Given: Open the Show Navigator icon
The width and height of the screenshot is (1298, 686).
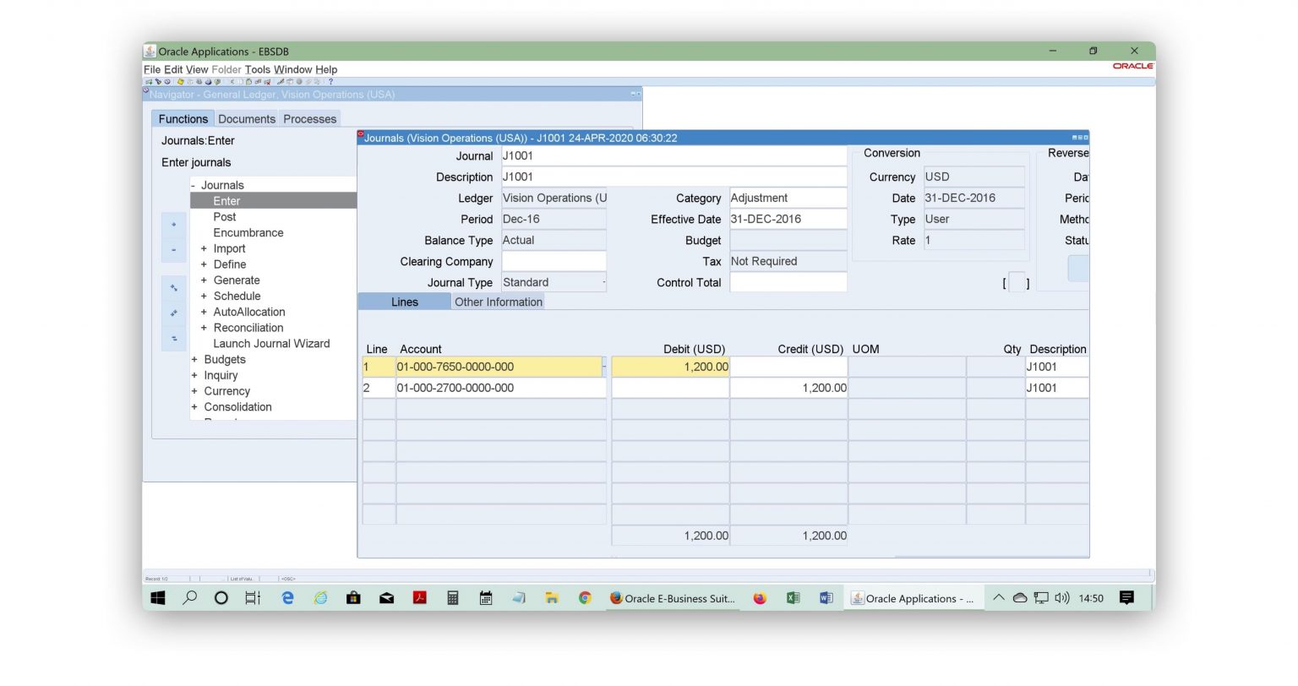Looking at the screenshot, I should [167, 82].
